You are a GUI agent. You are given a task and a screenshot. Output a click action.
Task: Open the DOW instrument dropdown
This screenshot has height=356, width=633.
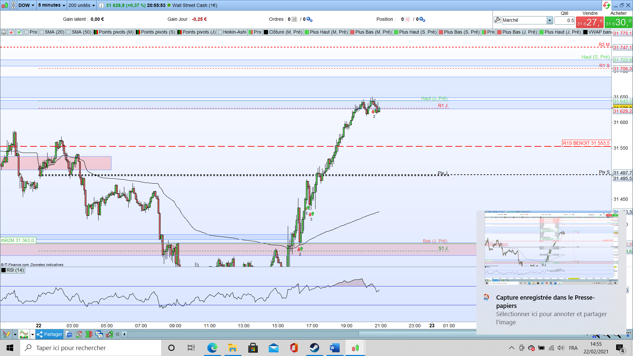coord(26,5)
